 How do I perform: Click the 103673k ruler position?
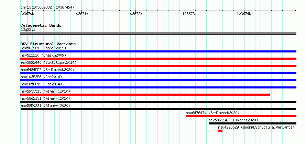click(x=189, y=14)
